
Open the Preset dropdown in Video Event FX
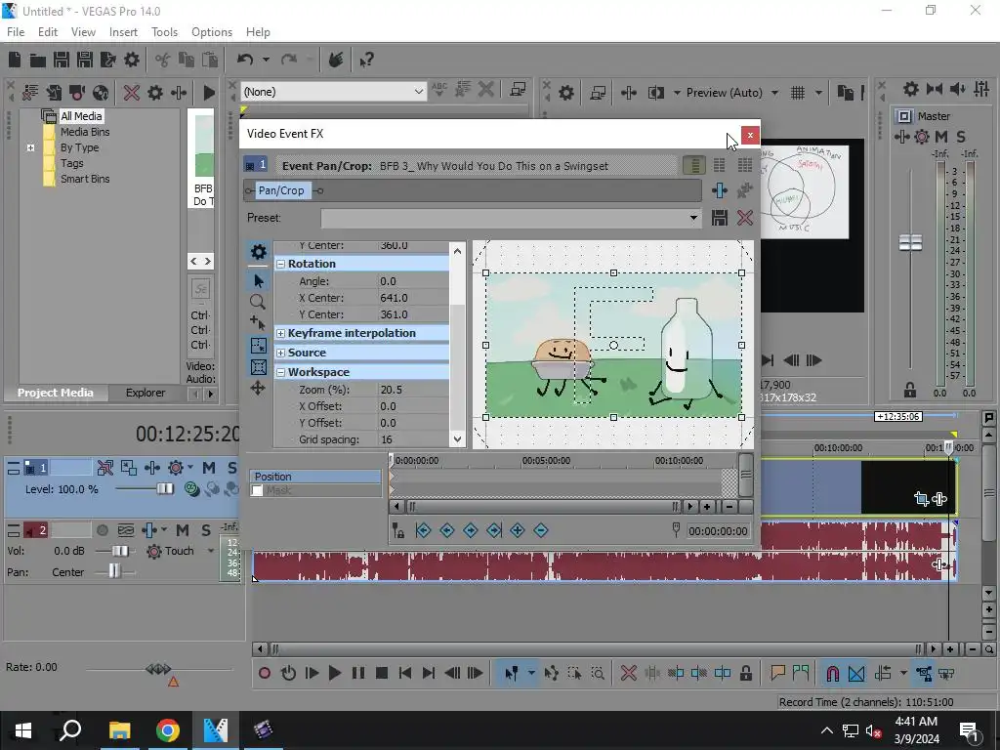tap(693, 218)
